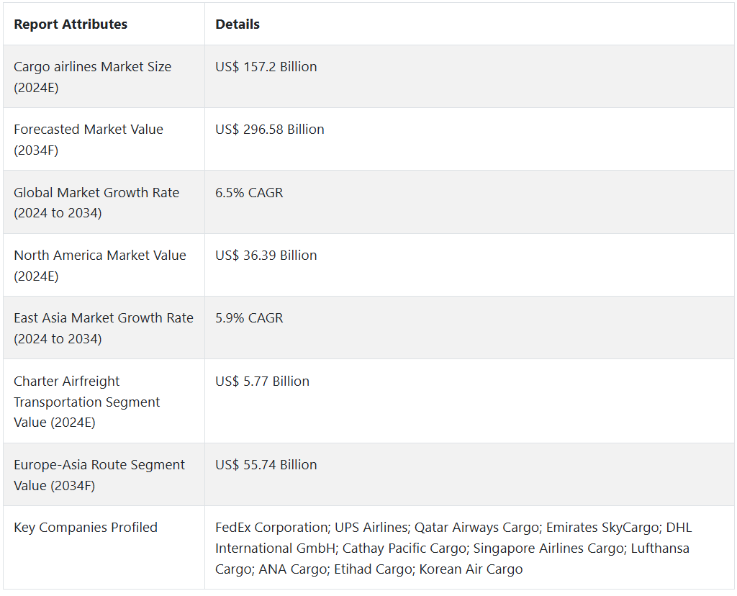Image resolution: width=737 pixels, height=596 pixels.
Task: Select the North America Market Value cell
Action: (100, 265)
